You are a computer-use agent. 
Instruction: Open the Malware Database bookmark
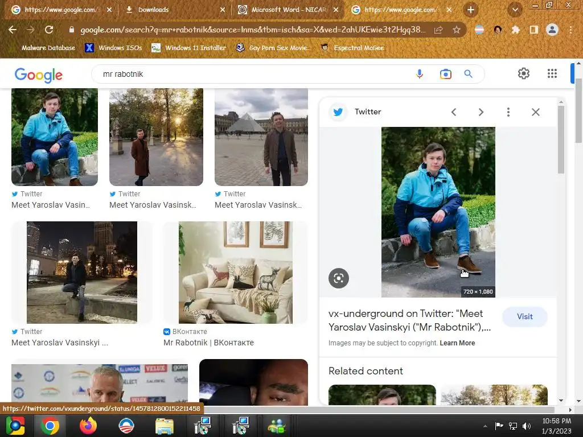[x=48, y=48]
